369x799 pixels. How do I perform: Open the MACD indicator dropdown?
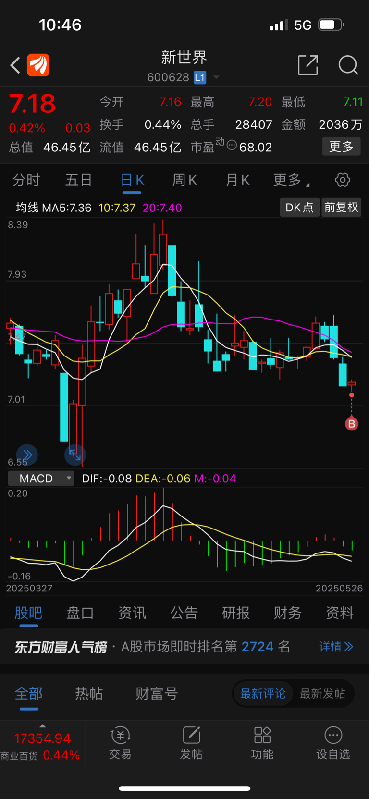tap(41, 479)
